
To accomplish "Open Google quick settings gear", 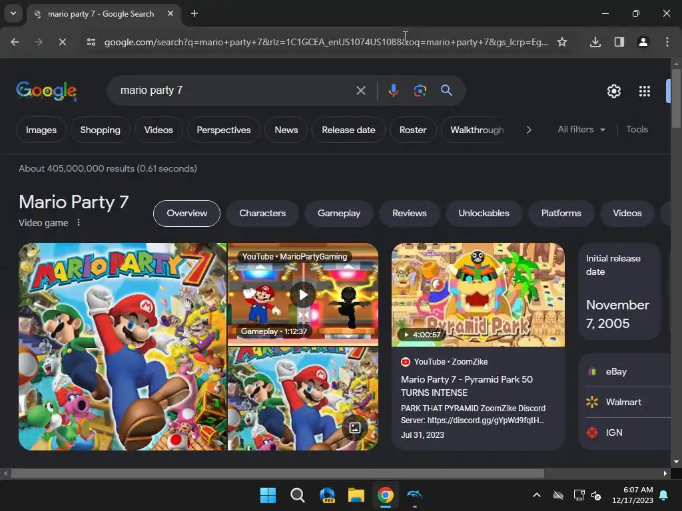I will [x=613, y=90].
